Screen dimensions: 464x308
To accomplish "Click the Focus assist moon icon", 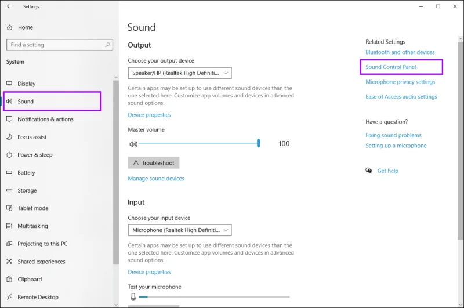I will tap(9, 137).
